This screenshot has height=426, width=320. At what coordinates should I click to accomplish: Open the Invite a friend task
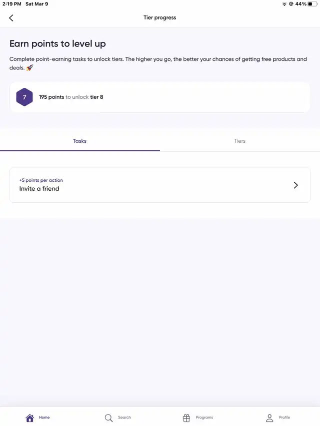point(39,189)
